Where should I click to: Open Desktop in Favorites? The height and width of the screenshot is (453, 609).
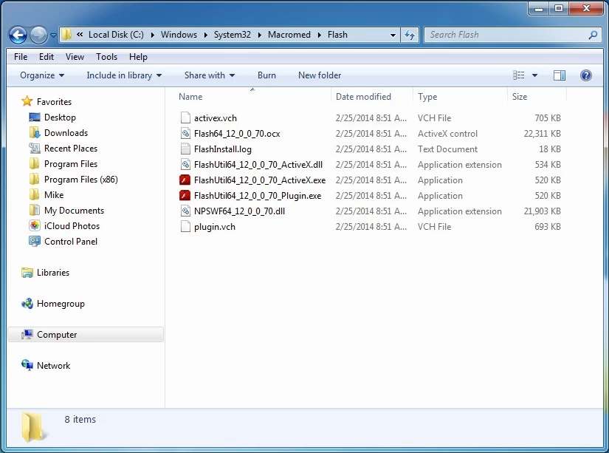[60, 117]
